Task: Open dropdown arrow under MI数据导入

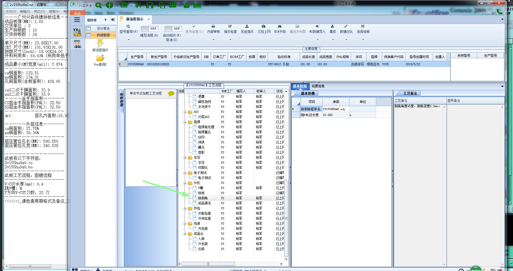Action: click(318, 40)
